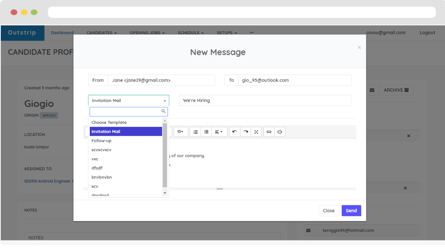445x250 pixels.
Task: Undo the last edit
Action: pyautogui.click(x=234, y=132)
